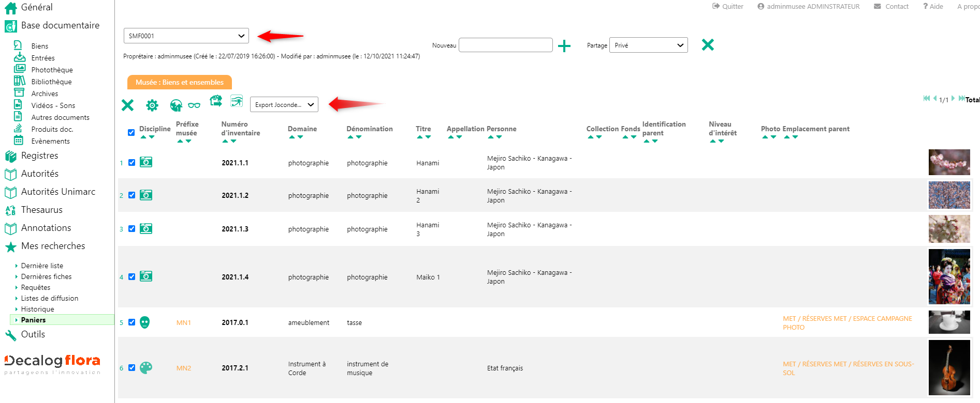Uncheck the checkbox for record 2017.0.1
This screenshot has width=980, height=403.
(131, 322)
